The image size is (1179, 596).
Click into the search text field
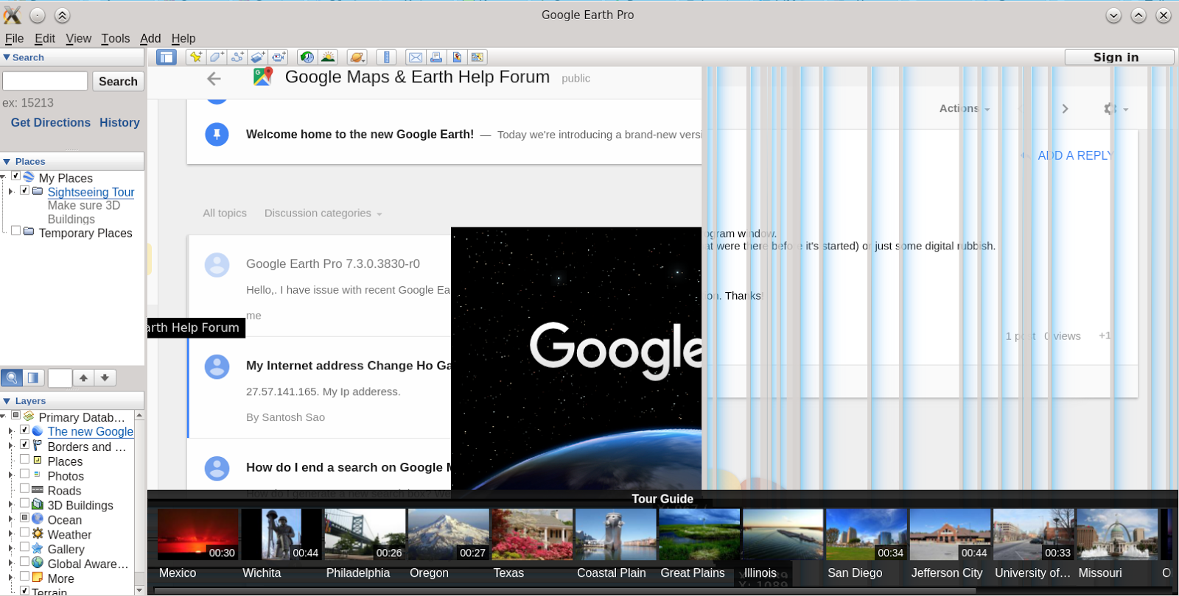tap(45, 81)
